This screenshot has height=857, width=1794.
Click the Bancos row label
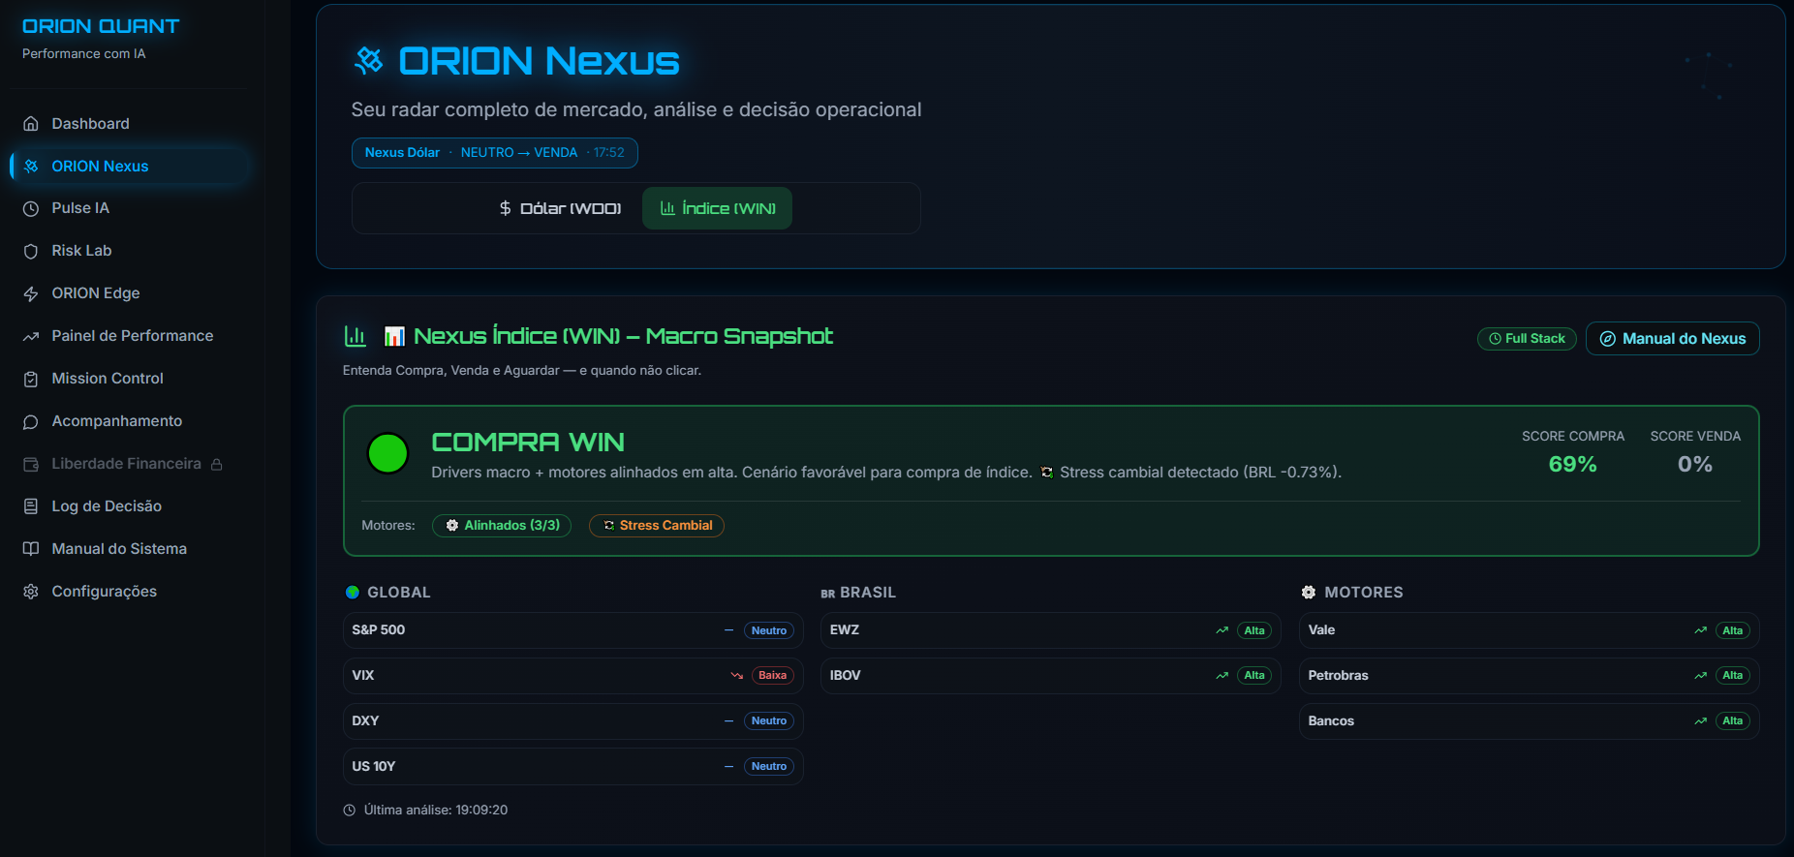point(1331,721)
